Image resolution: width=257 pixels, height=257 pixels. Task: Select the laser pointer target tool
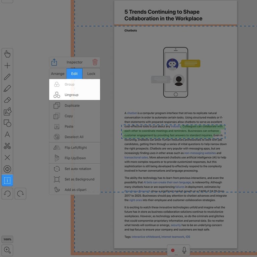pyautogui.click(x=7, y=169)
